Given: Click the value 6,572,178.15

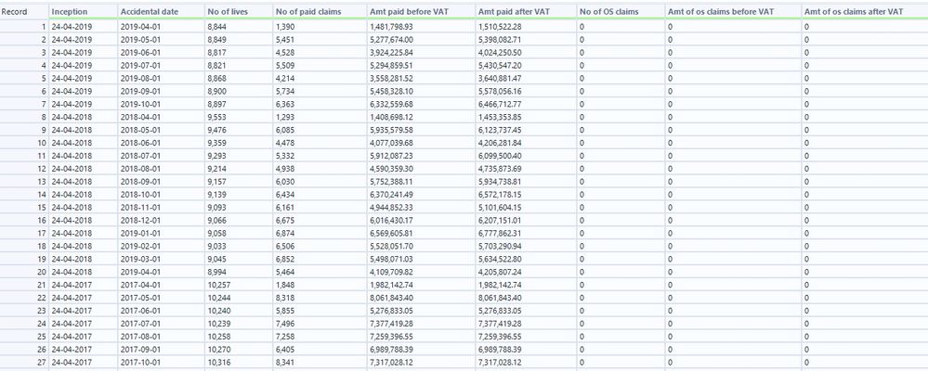Looking at the screenshot, I should [x=500, y=195].
